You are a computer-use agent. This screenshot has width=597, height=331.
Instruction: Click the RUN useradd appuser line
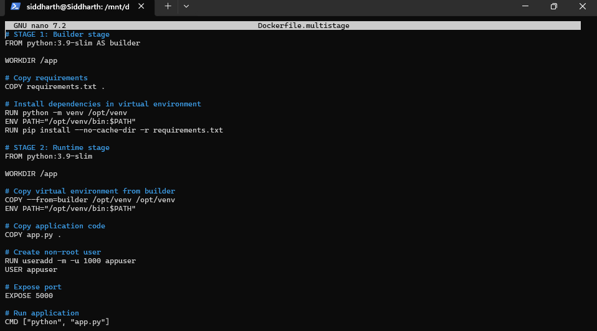[x=70, y=261]
